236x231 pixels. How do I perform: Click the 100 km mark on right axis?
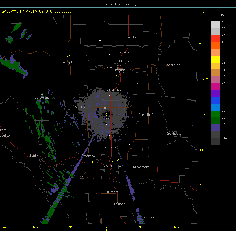pos(201,43)
